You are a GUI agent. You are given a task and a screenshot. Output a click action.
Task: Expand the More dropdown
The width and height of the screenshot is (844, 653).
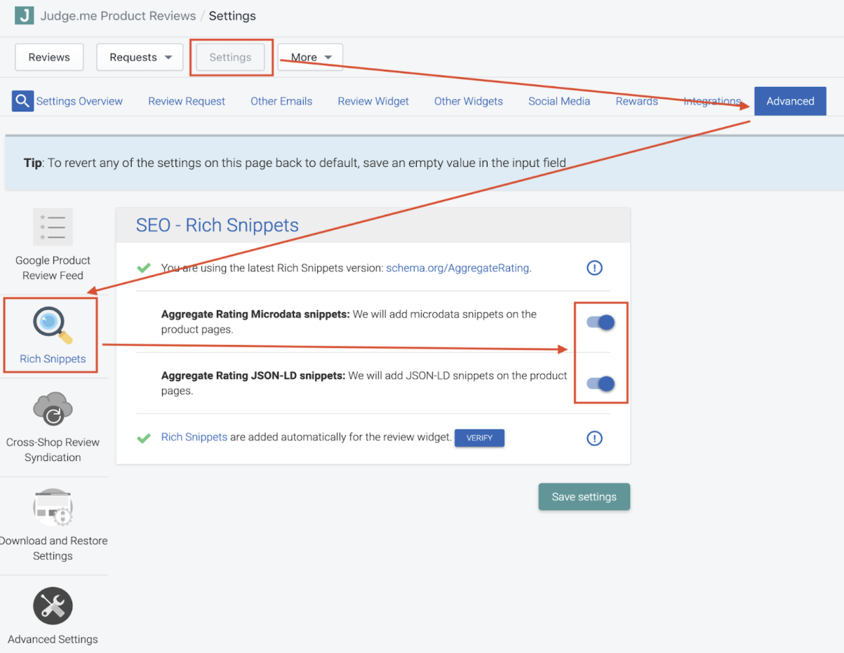[x=310, y=58]
